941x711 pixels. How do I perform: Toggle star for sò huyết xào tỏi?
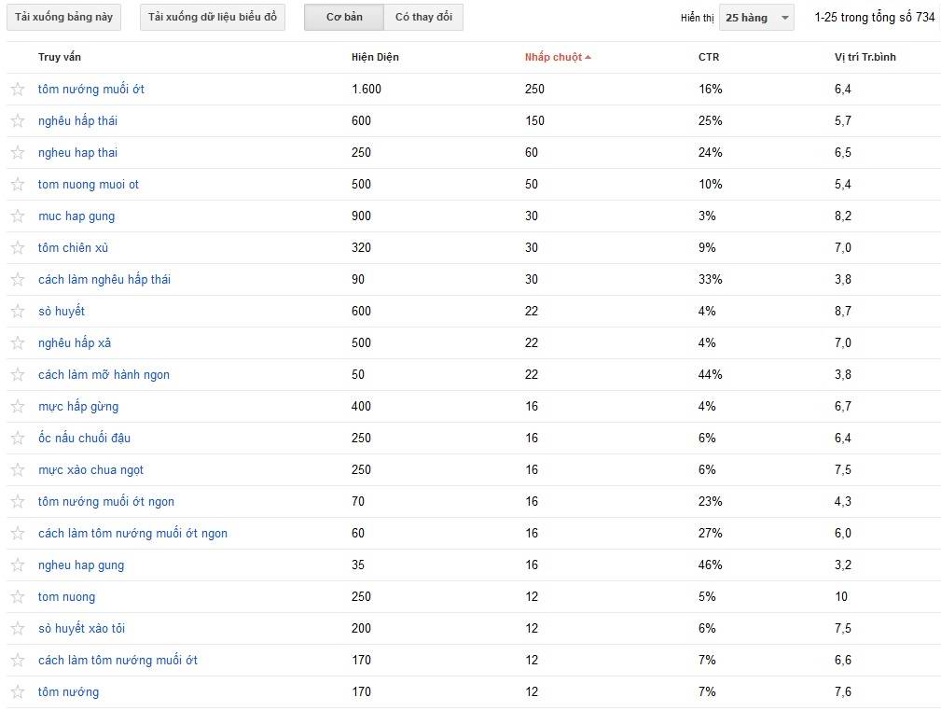point(18,629)
